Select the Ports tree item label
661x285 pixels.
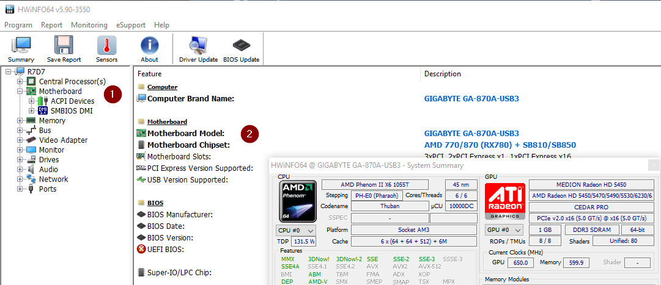click(48, 189)
